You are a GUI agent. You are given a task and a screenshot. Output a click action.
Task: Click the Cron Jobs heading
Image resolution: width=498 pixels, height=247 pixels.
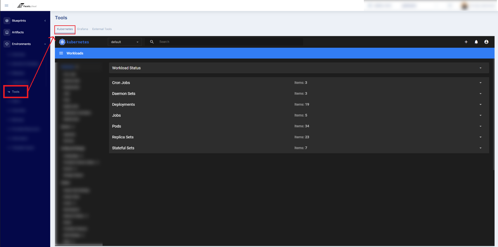pos(121,83)
